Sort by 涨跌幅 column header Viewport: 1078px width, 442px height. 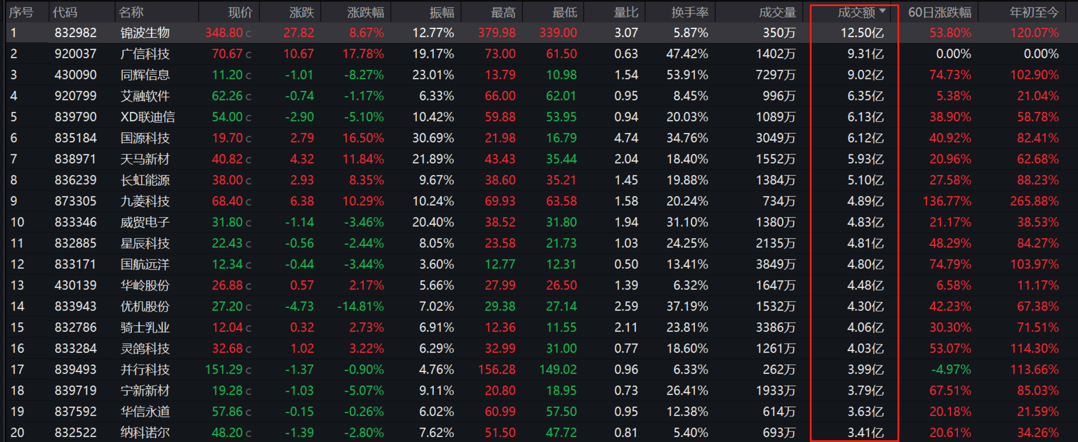(365, 12)
